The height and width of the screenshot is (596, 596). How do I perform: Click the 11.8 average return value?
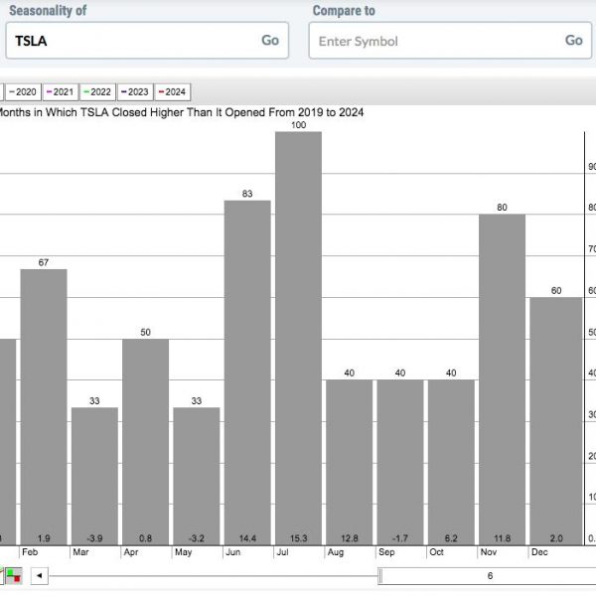(x=502, y=538)
